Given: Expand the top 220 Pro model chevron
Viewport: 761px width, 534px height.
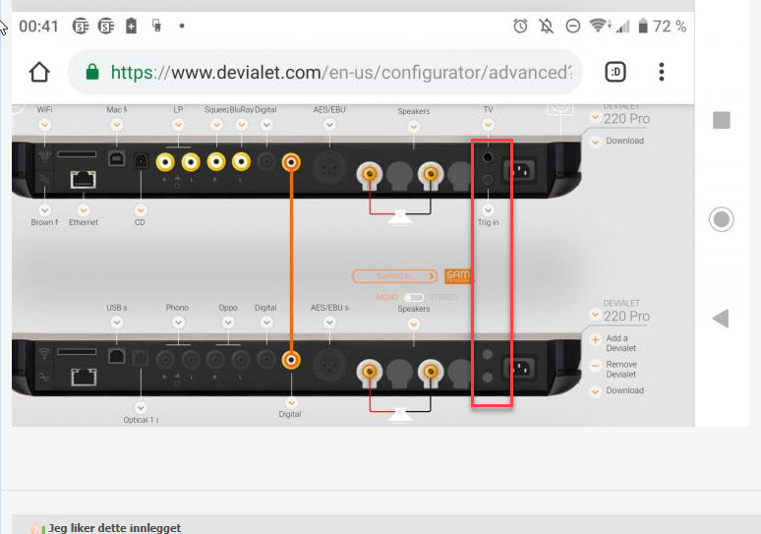Looking at the screenshot, I should (596, 117).
